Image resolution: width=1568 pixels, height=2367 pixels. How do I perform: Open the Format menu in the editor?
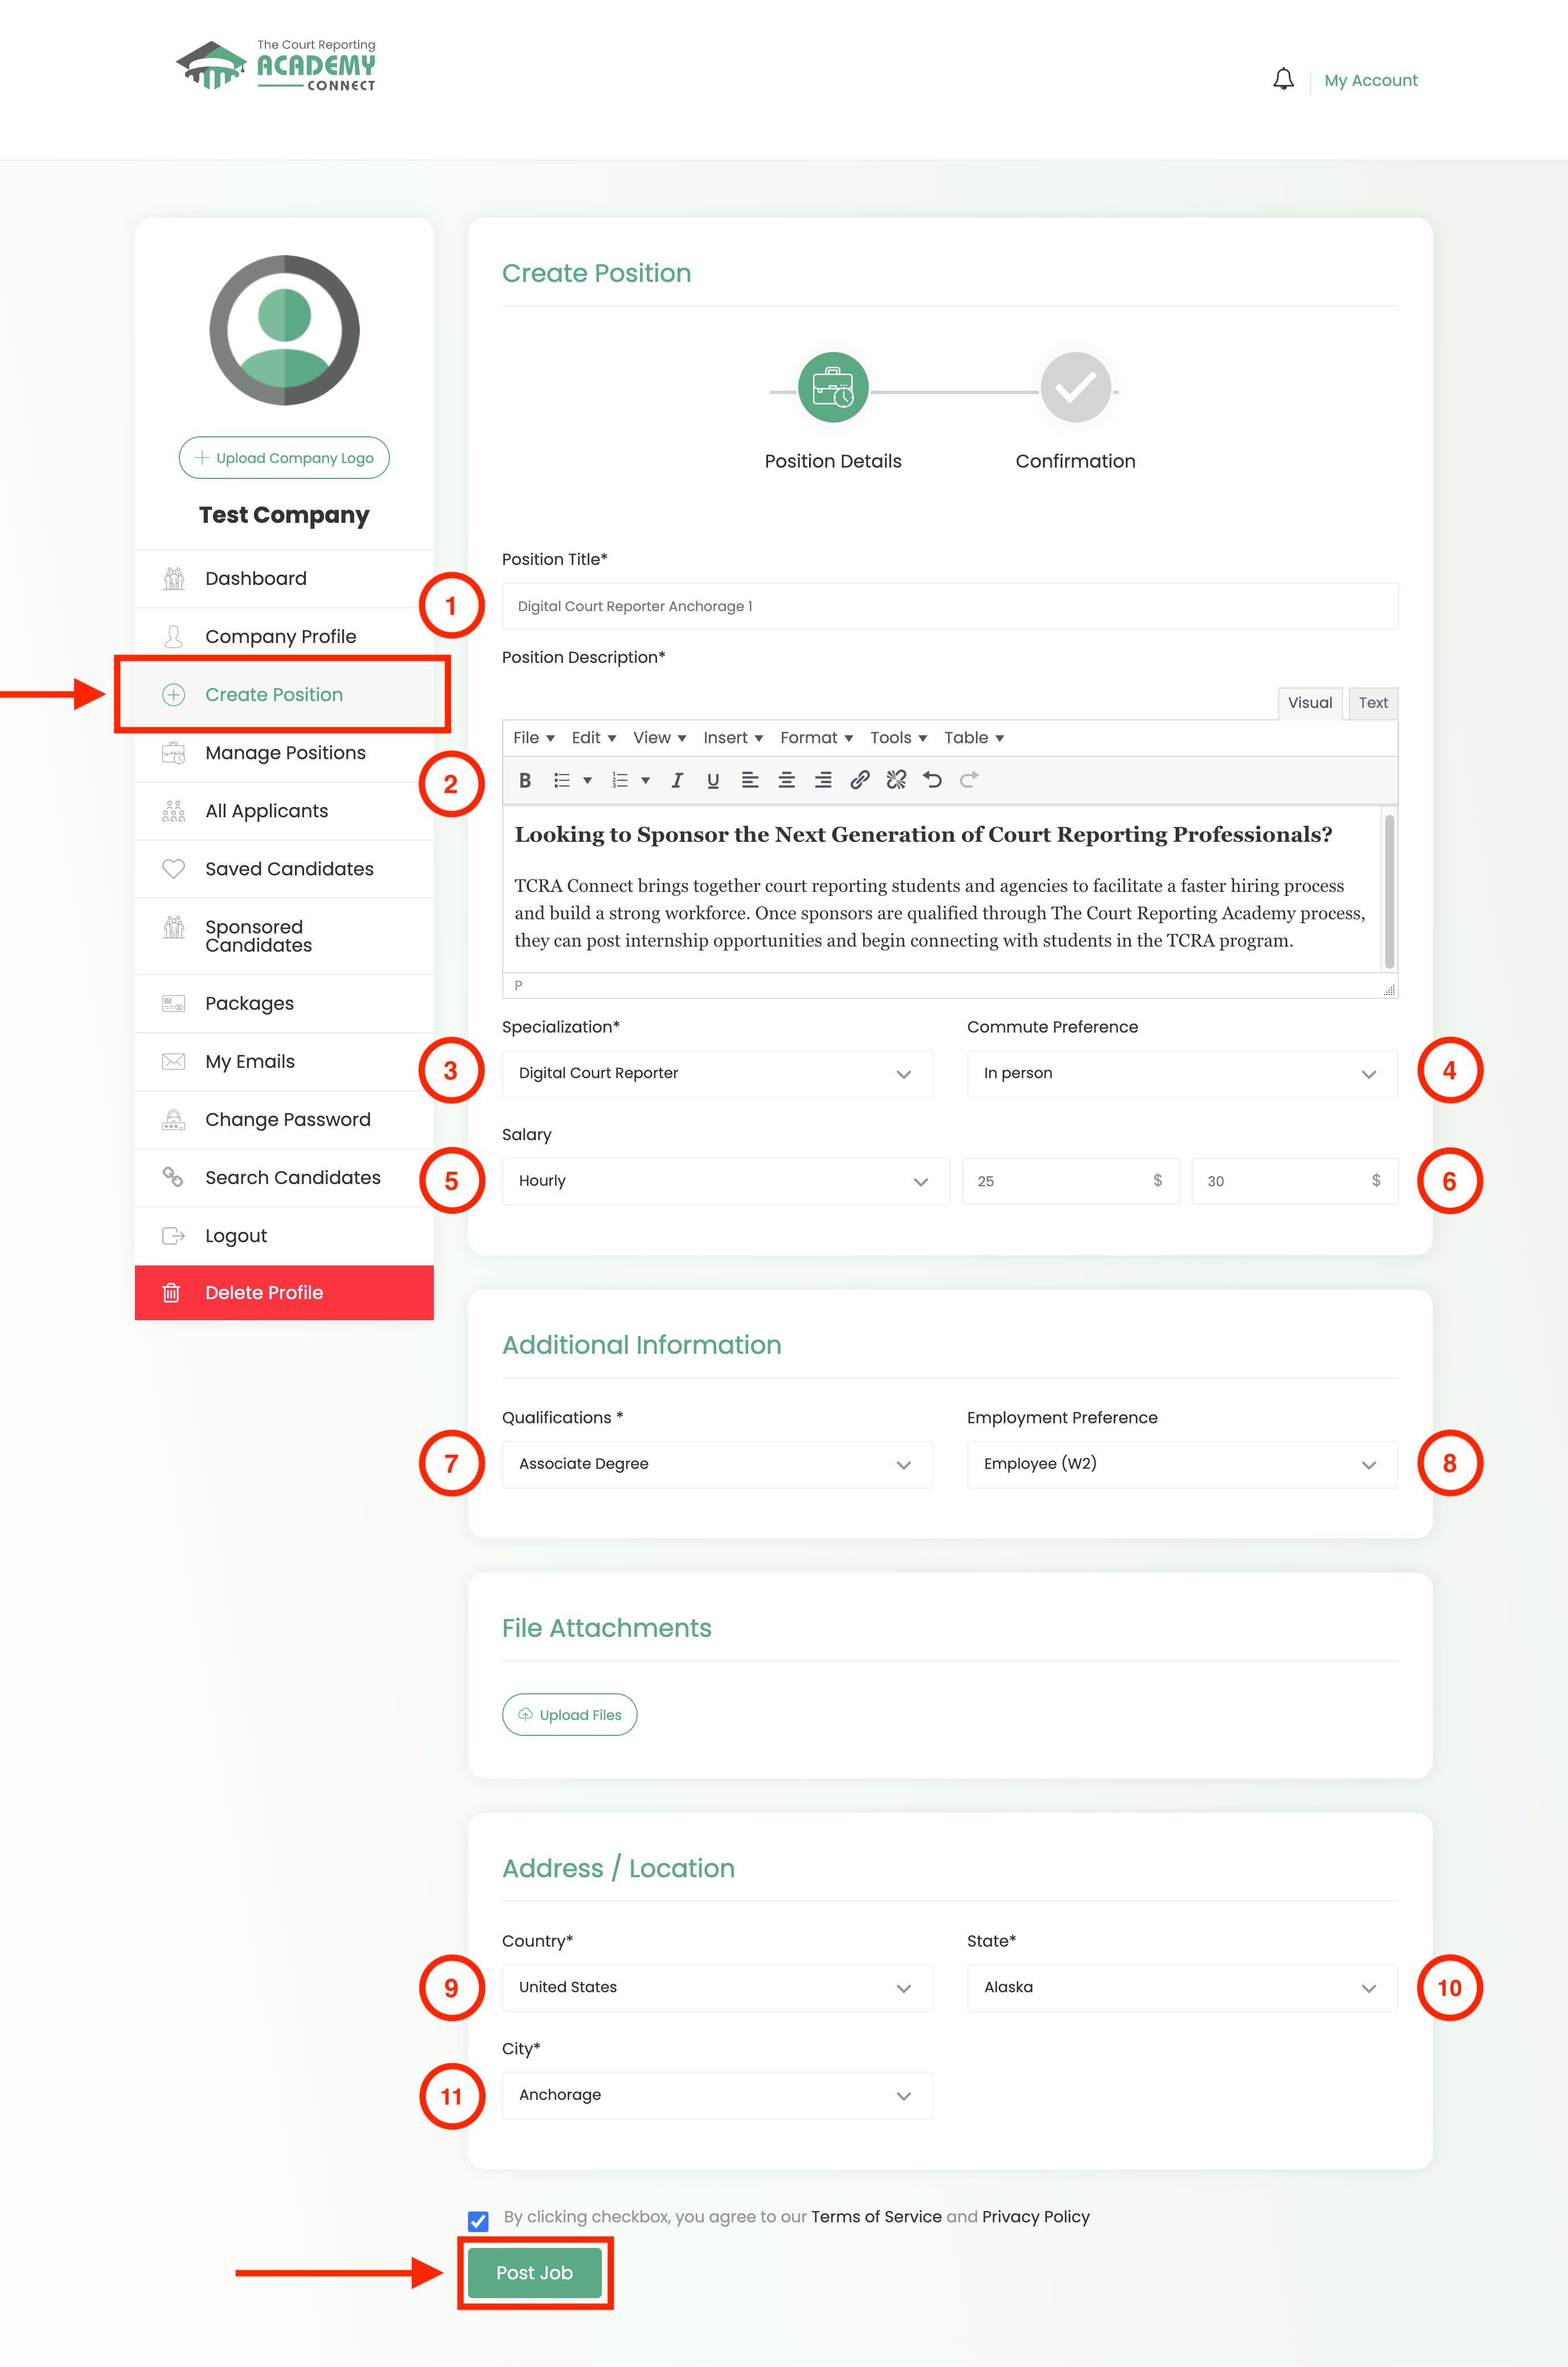point(816,738)
